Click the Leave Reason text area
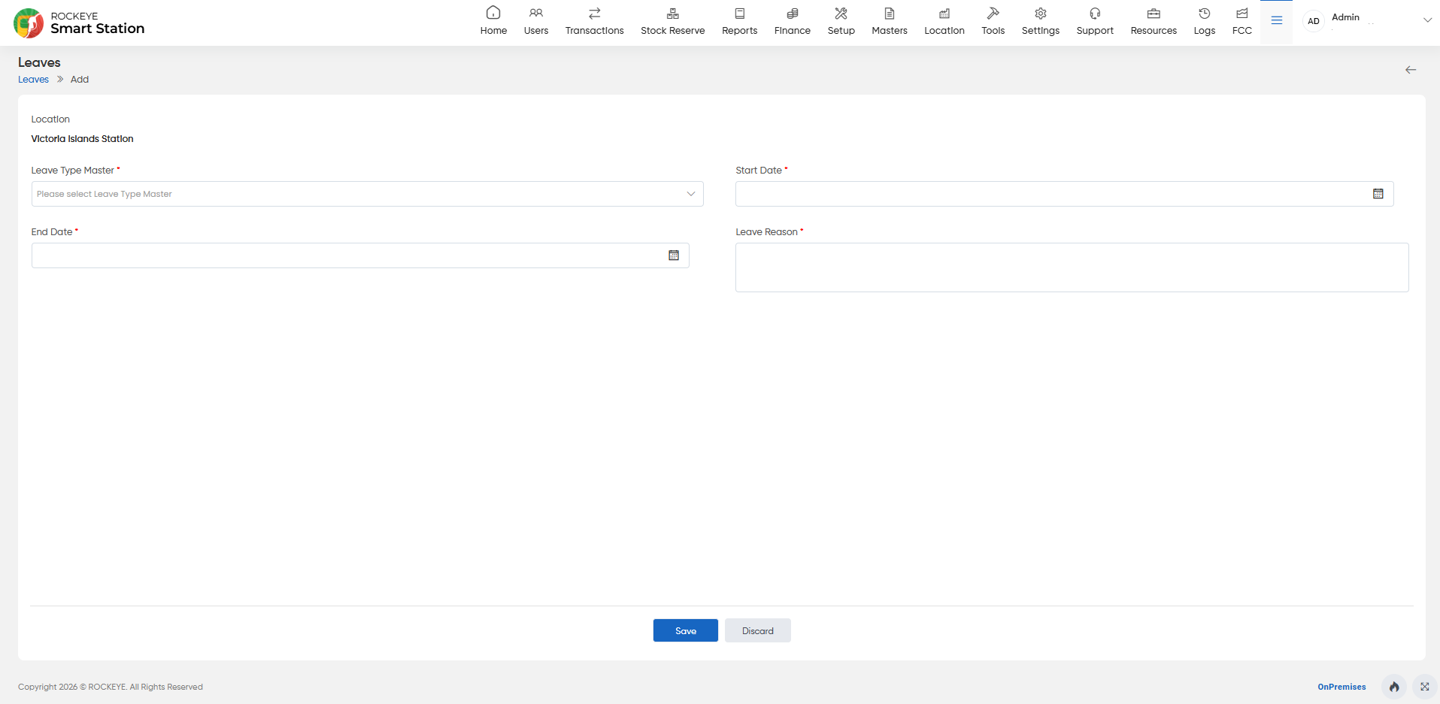This screenshot has height=704, width=1440. pos(1072,267)
